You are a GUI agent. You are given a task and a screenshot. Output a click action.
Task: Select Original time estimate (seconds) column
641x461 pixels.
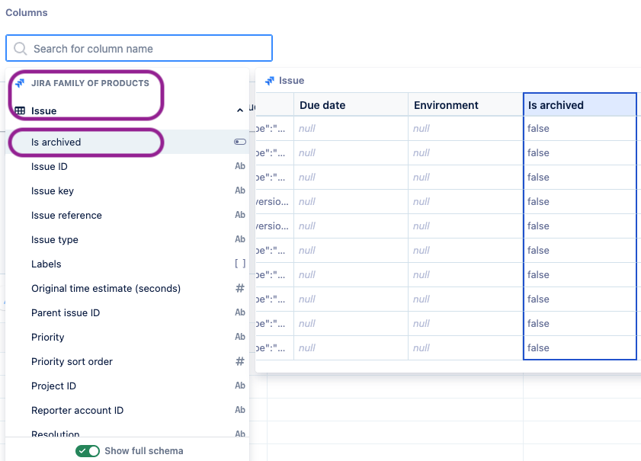click(x=127, y=289)
